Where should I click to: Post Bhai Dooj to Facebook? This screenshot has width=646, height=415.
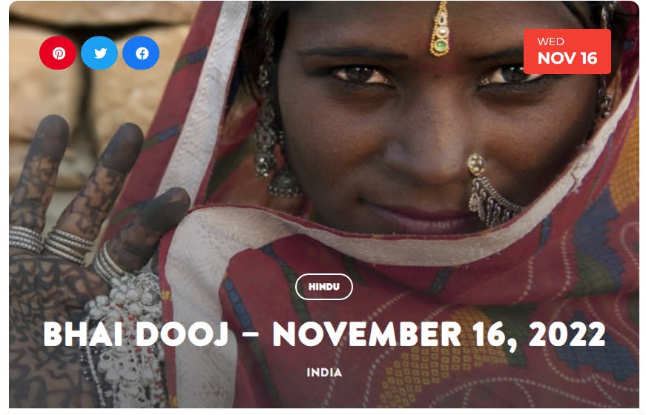click(x=141, y=53)
